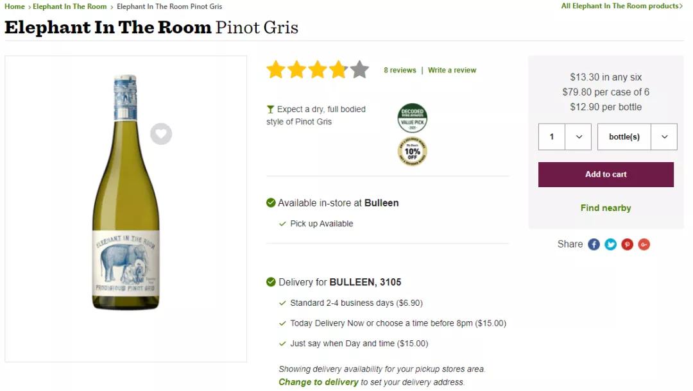Click Change to delivery link
The height and width of the screenshot is (391, 693).
[318, 382]
